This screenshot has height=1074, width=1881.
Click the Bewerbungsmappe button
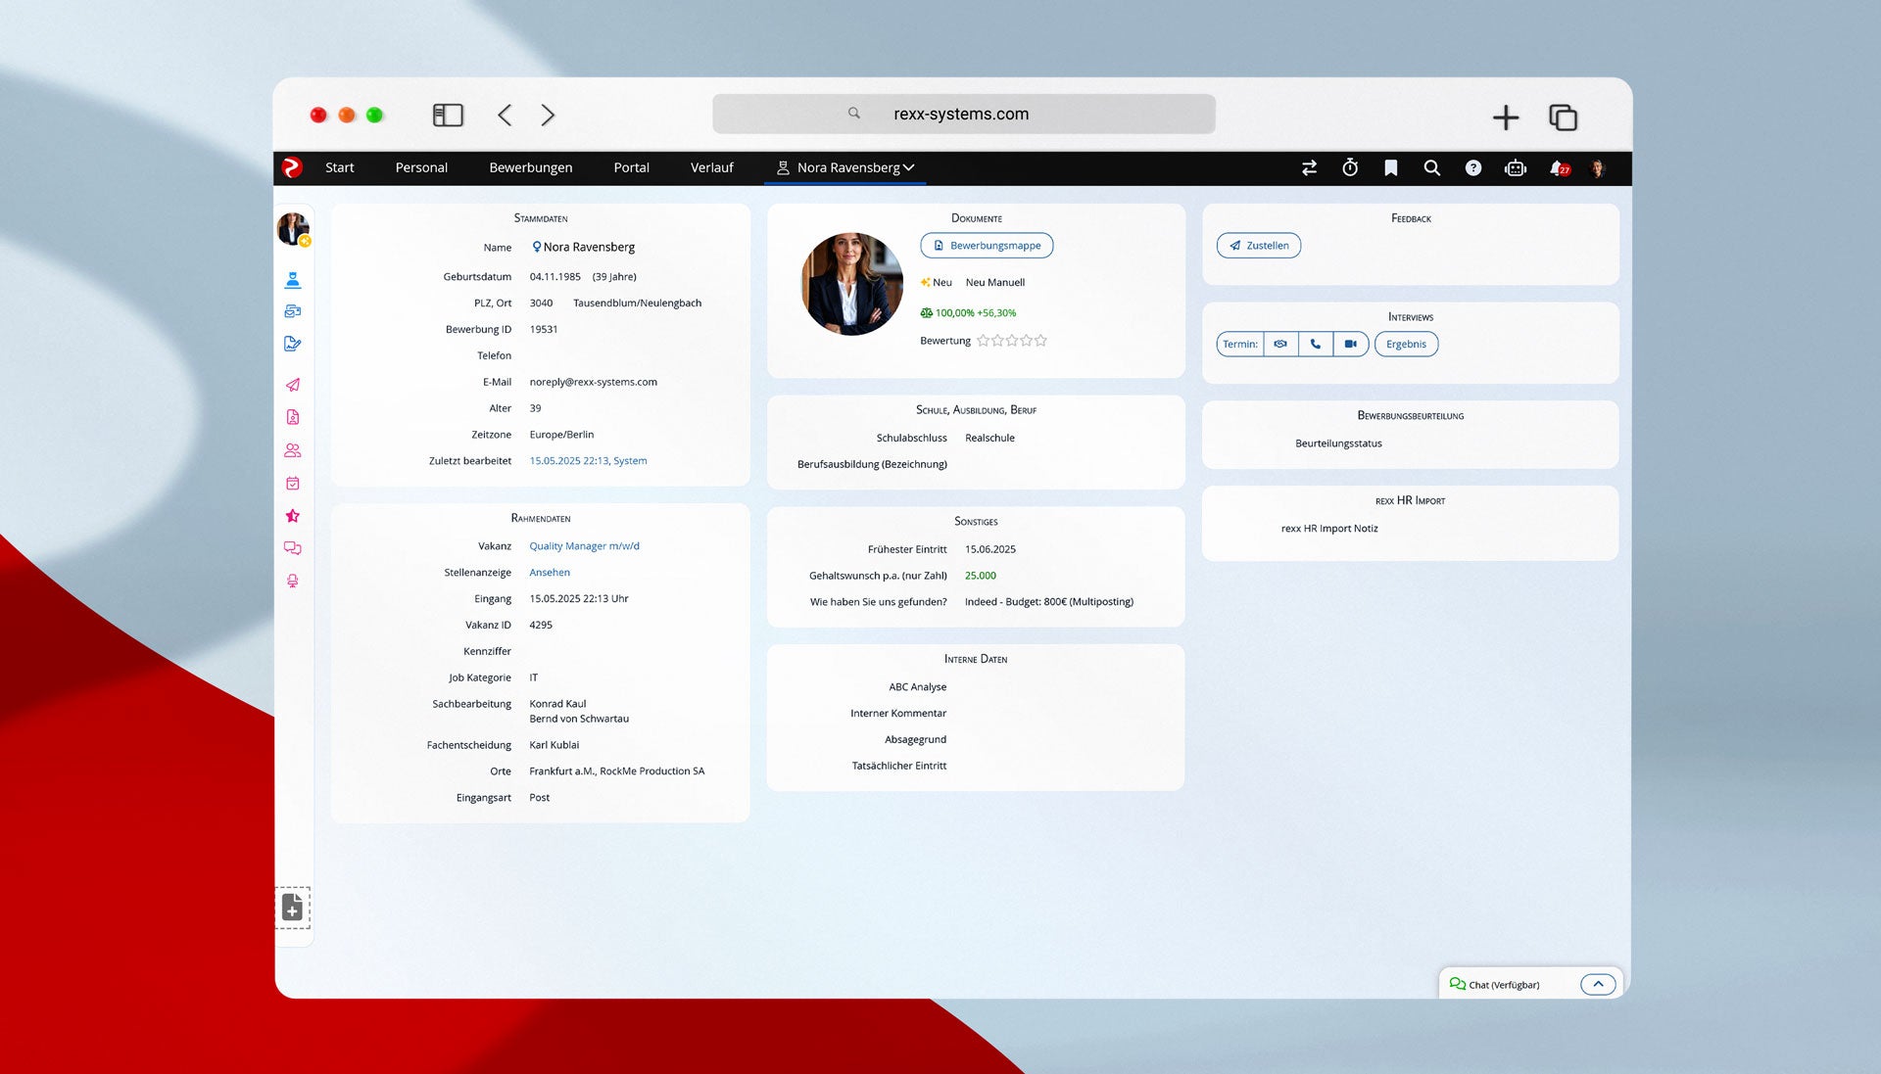point(987,246)
